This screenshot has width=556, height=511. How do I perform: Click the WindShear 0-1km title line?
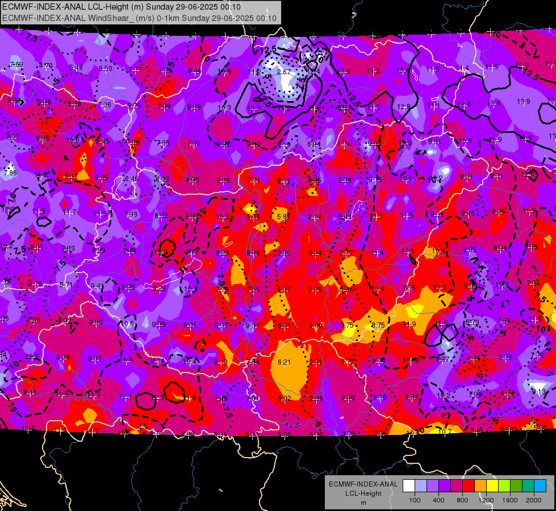pyautogui.click(x=139, y=18)
